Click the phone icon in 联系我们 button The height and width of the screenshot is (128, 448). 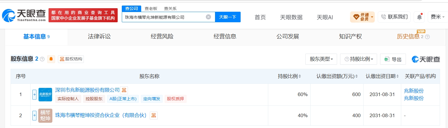click(x=383, y=17)
